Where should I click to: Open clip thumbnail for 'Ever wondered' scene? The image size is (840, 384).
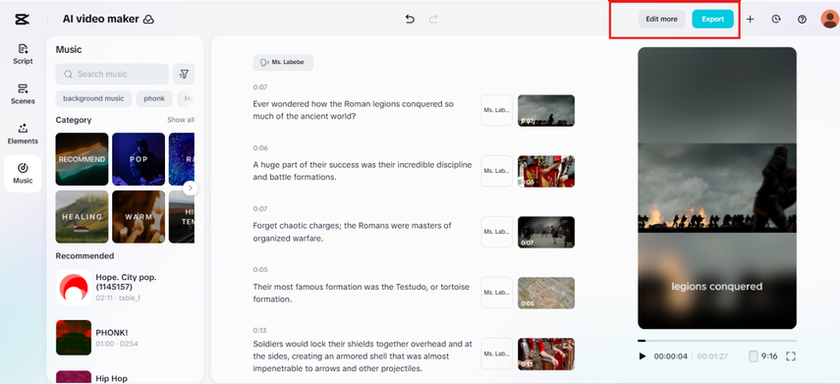(x=546, y=110)
